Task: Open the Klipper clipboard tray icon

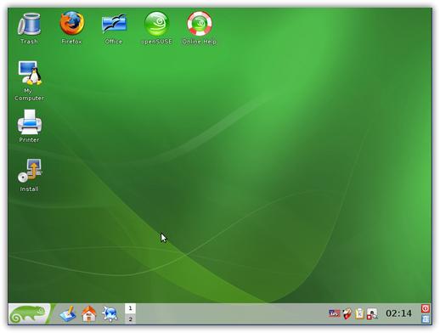Action: point(359,313)
